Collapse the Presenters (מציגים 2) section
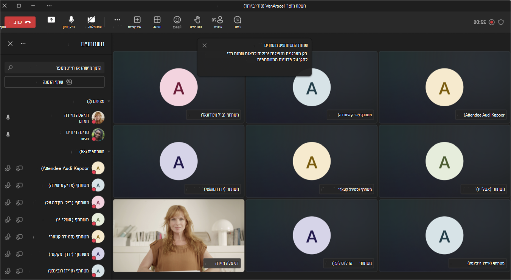The image size is (511, 280). coord(109,101)
